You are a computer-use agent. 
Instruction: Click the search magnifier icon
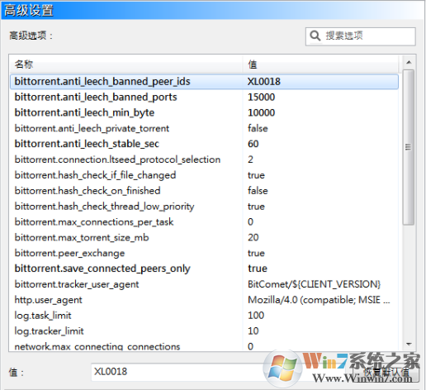[x=315, y=36]
